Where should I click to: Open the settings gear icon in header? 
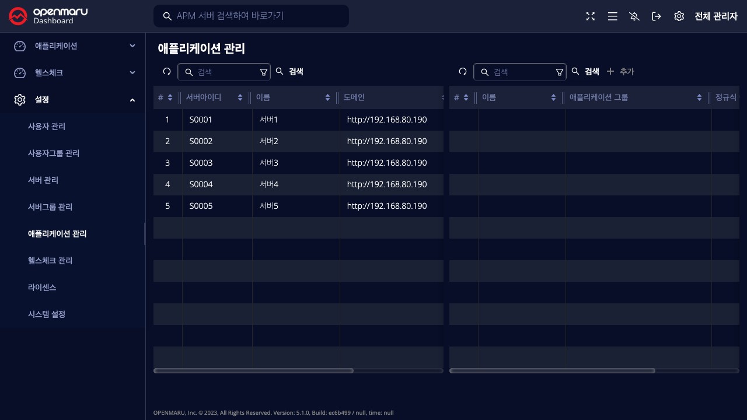[679, 16]
